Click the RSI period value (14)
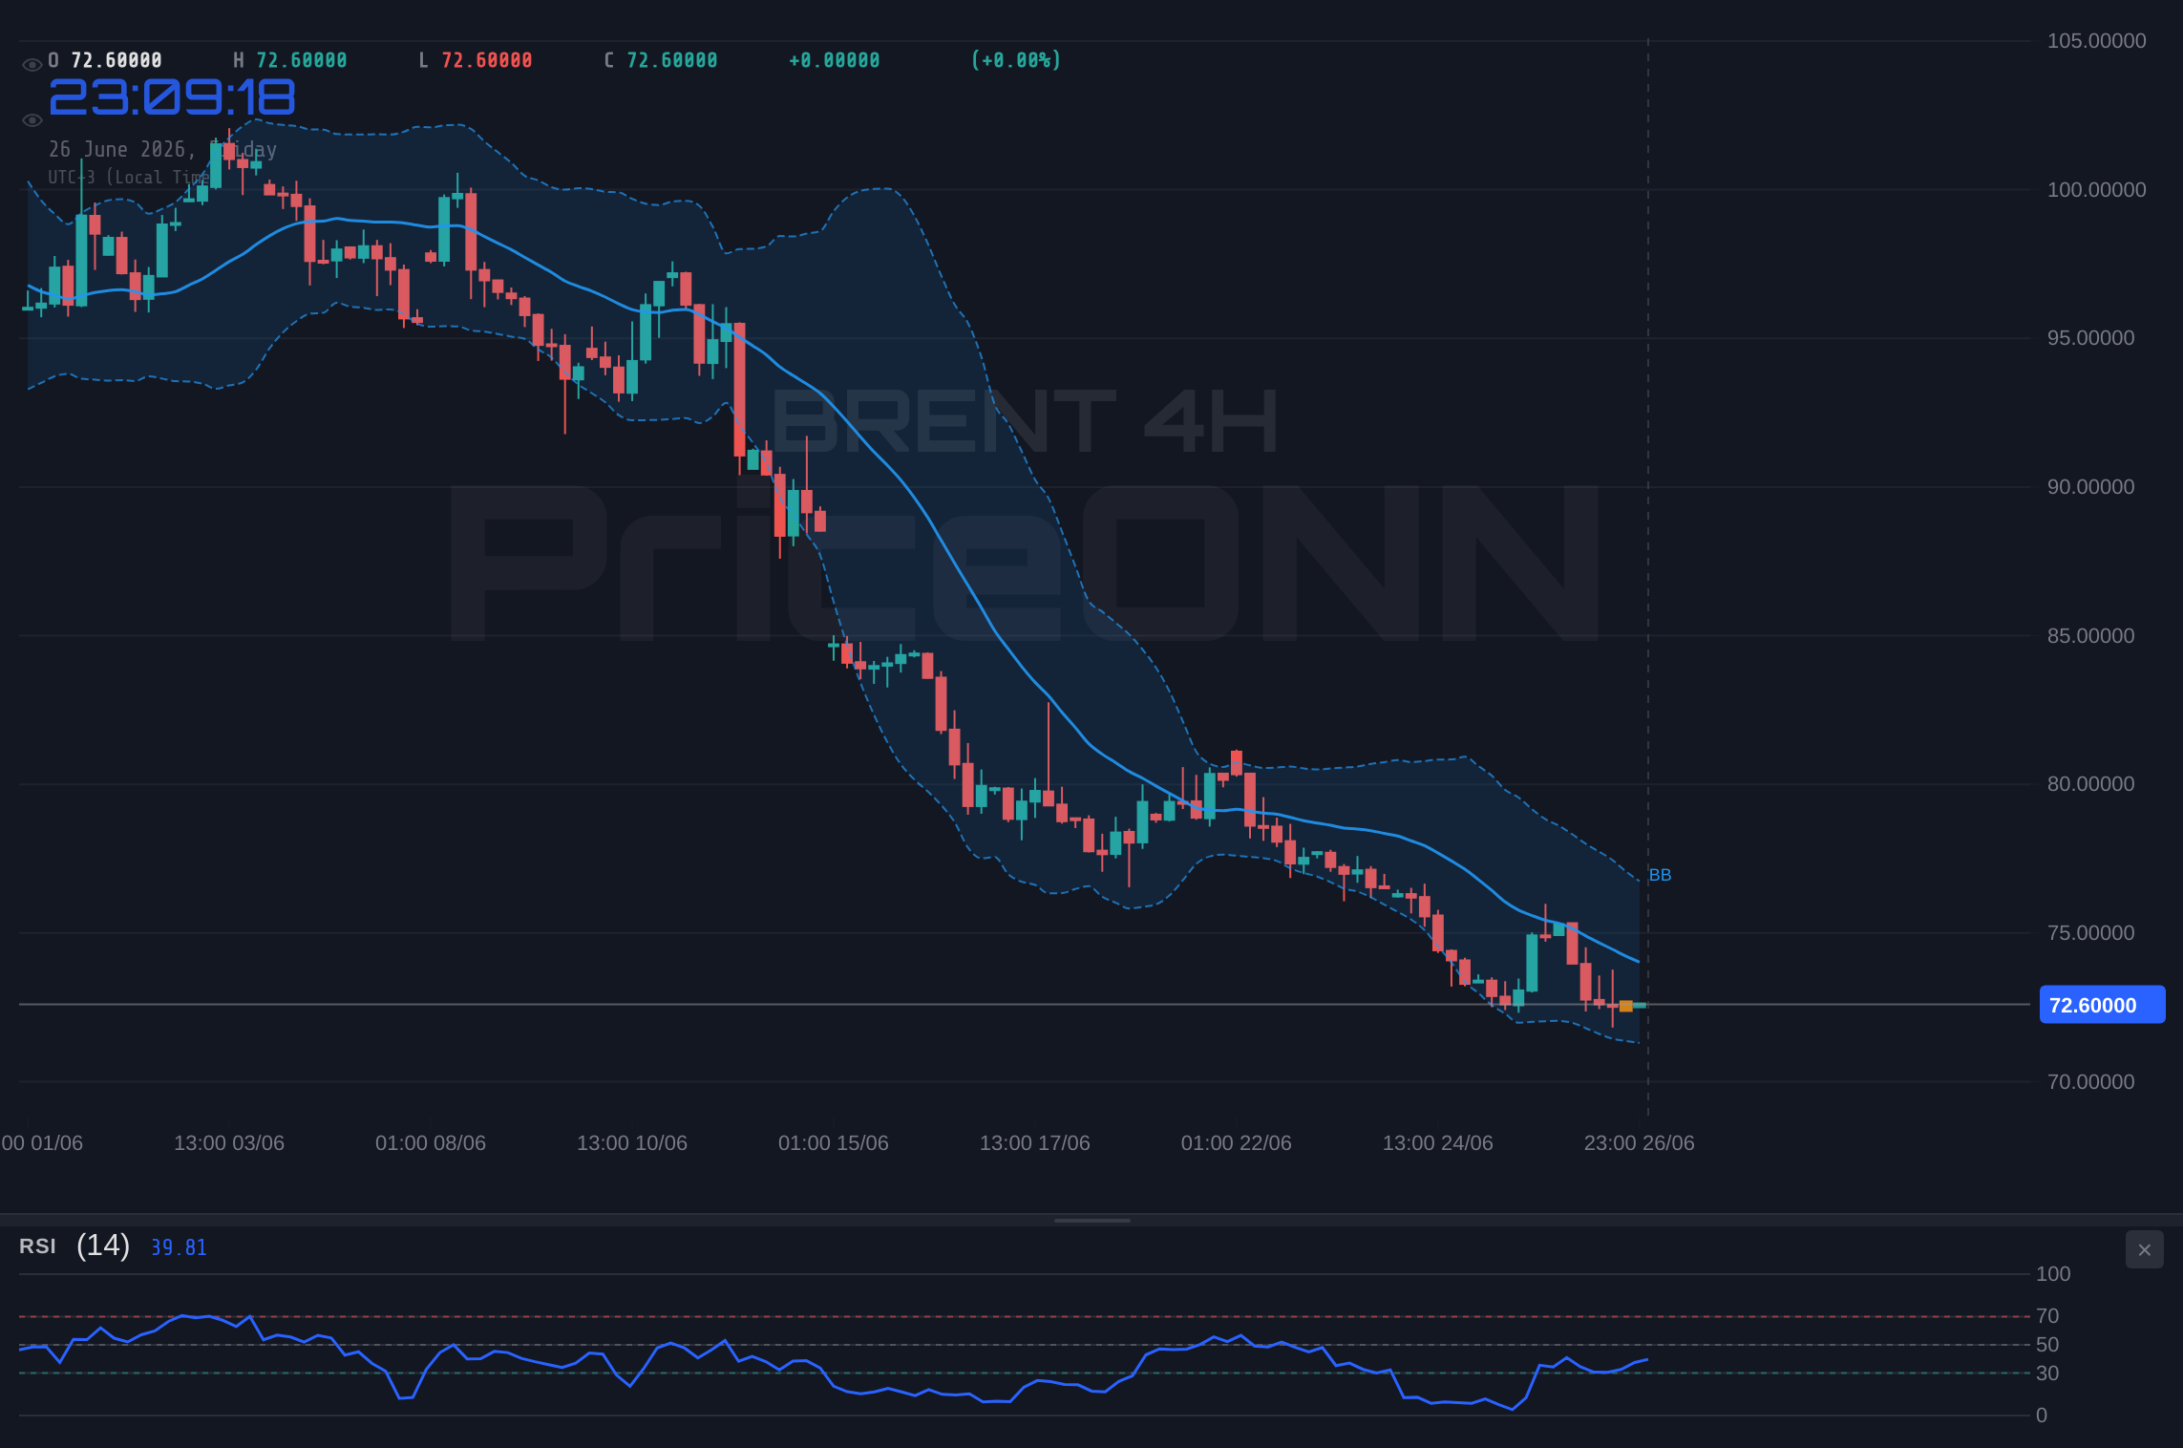 (103, 1246)
